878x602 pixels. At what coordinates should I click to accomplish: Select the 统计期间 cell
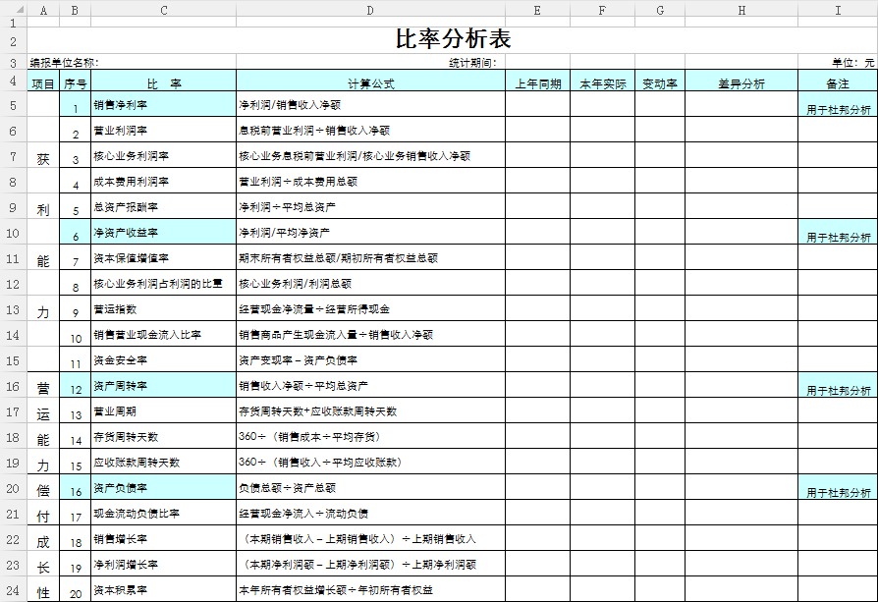pos(472,63)
